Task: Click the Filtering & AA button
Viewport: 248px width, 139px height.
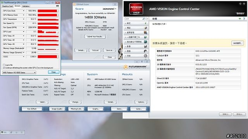Action: coord(77,109)
